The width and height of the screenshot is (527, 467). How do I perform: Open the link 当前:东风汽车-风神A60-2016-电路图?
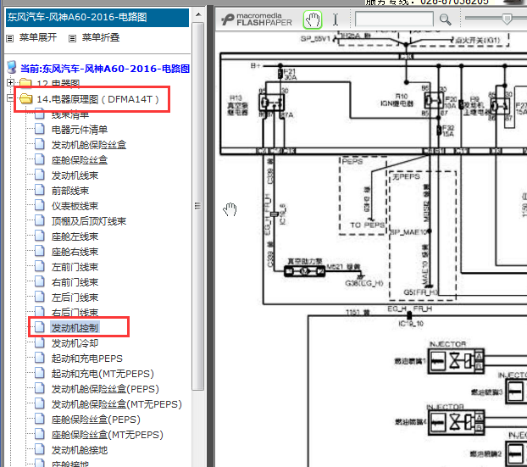[x=105, y=69]
